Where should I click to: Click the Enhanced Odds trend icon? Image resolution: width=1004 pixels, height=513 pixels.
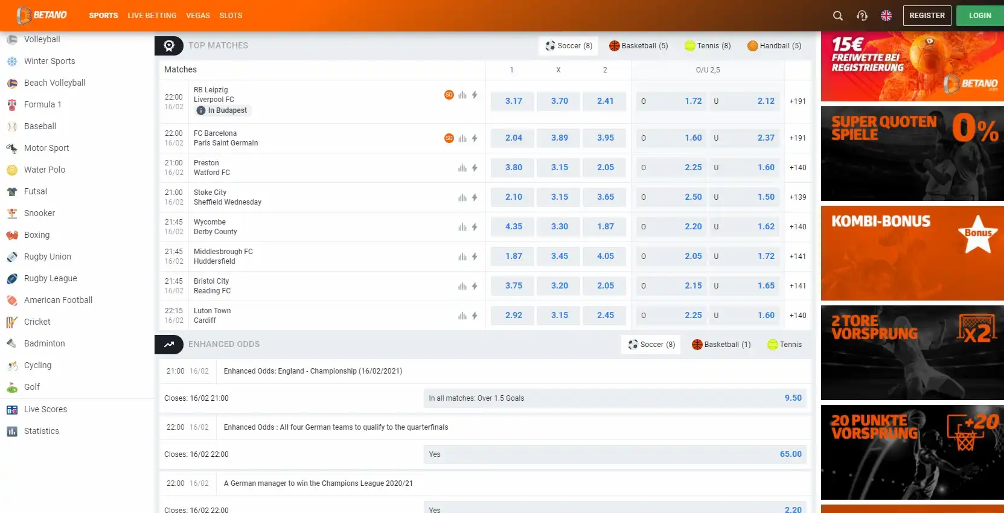(169, 345)
